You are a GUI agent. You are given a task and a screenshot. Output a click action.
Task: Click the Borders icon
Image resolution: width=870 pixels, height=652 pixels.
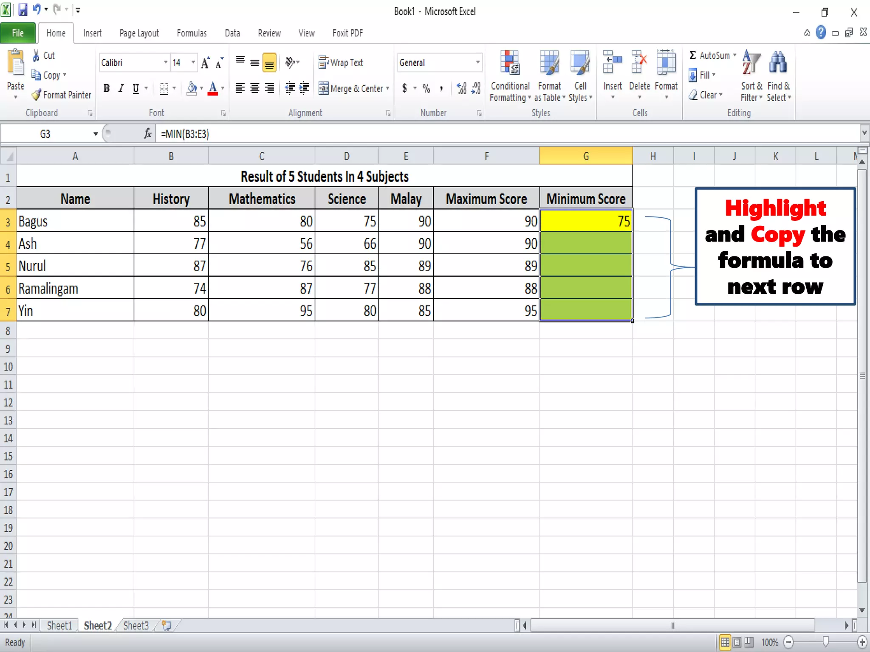pos(164,88)
